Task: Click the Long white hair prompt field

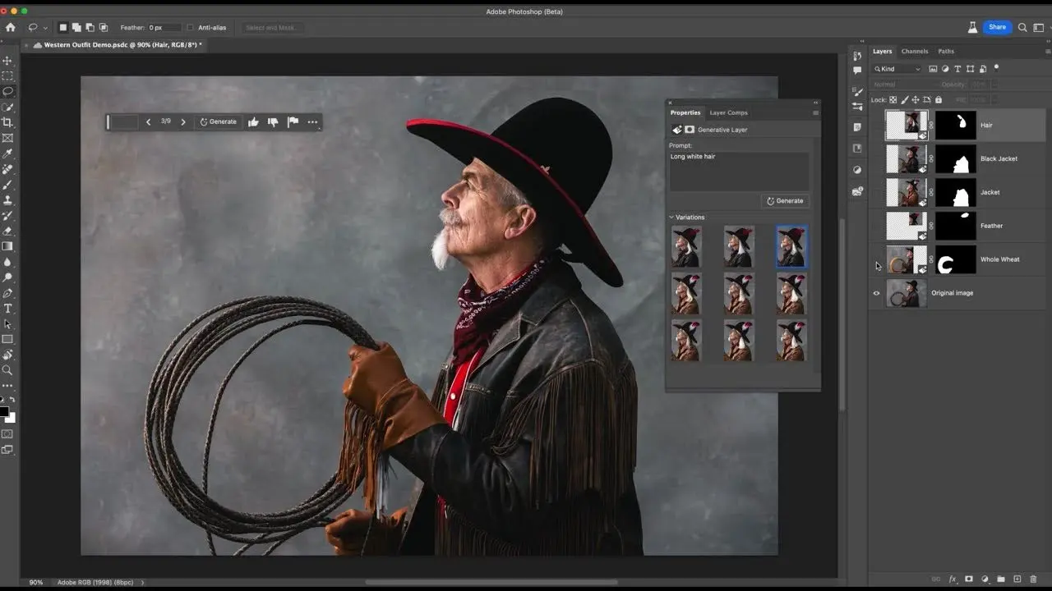Action: (739, 171)
